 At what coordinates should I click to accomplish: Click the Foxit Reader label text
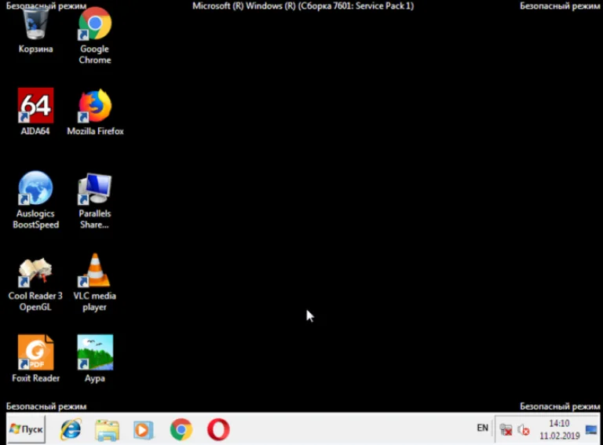(36, 378)
